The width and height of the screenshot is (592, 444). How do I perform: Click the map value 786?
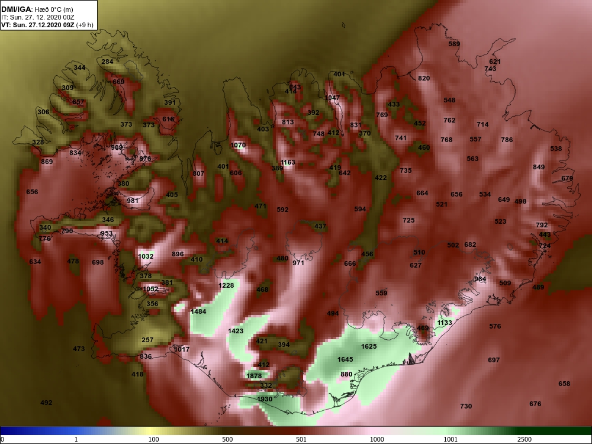(x=507, y=140)
